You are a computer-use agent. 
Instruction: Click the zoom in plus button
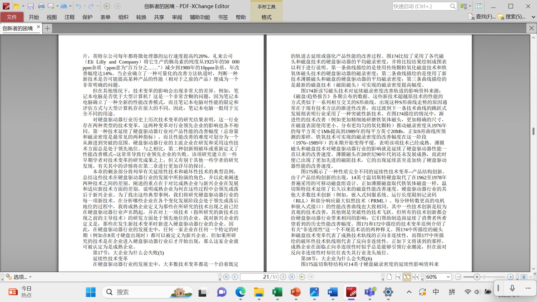pos(510,277)
